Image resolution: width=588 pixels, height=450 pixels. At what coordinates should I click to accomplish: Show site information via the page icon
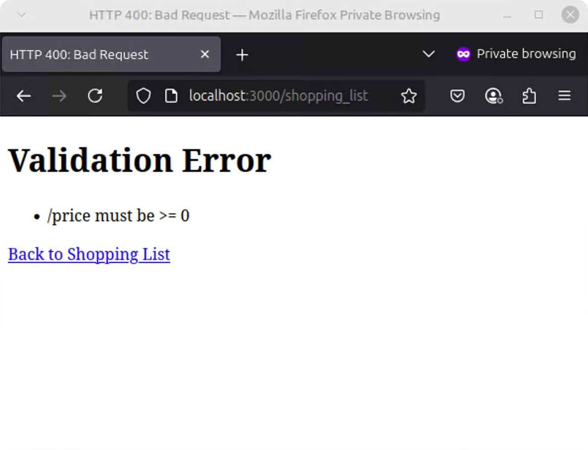[171, 96]
